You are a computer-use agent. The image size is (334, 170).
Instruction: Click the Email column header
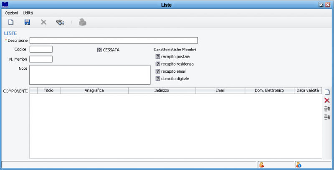click(x=220, y=91)
